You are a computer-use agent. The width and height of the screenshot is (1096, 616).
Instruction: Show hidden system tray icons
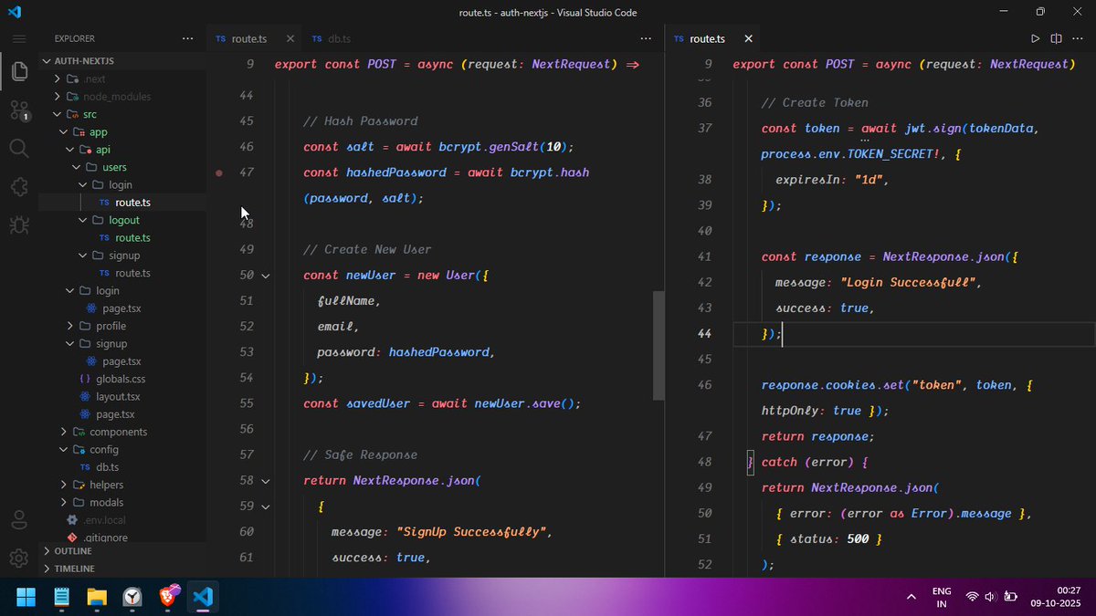[911, 598]
